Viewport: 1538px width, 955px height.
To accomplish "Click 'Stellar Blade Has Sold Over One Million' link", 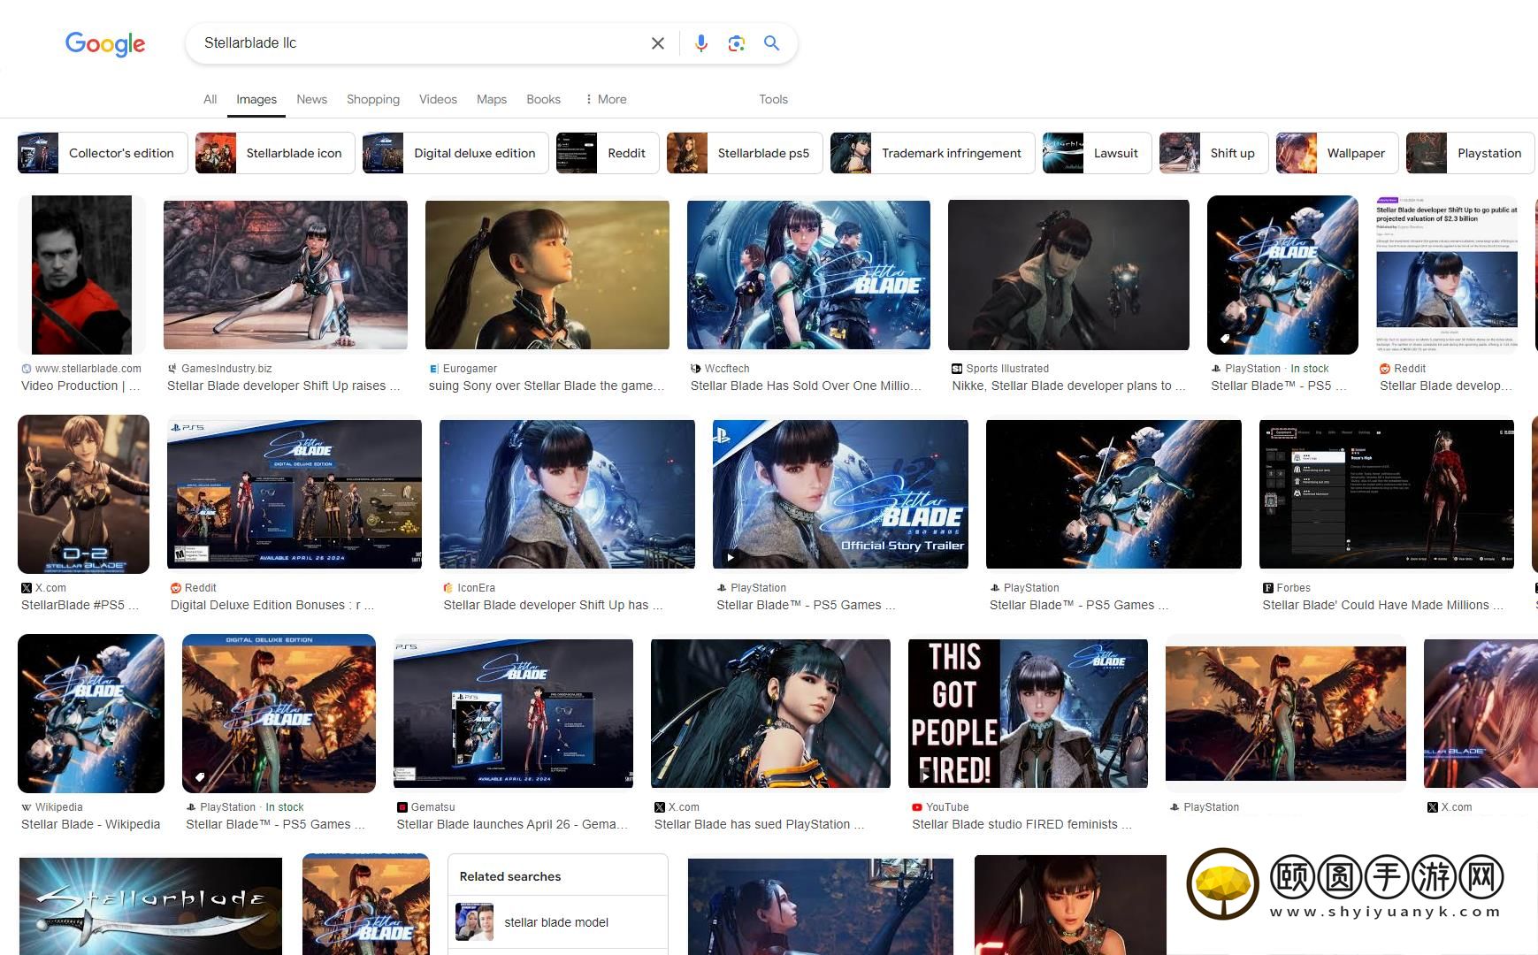I will [x=806, y=386].
